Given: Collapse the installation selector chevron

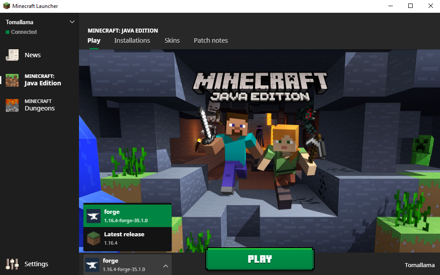Looking at the screenshot, I should tap(165, 266).
